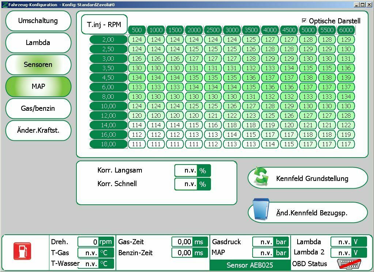The image size is (374, 272).
Task: Click the Korr. Langsam value field
Action: tap(186, 170)
